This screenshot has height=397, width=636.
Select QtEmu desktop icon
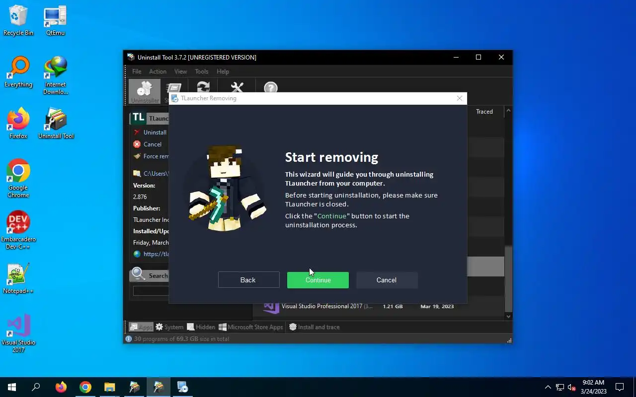coord(55,21)
